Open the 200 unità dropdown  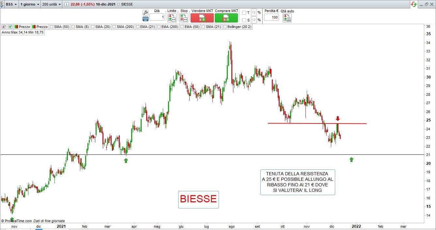(x=52, y=5)
